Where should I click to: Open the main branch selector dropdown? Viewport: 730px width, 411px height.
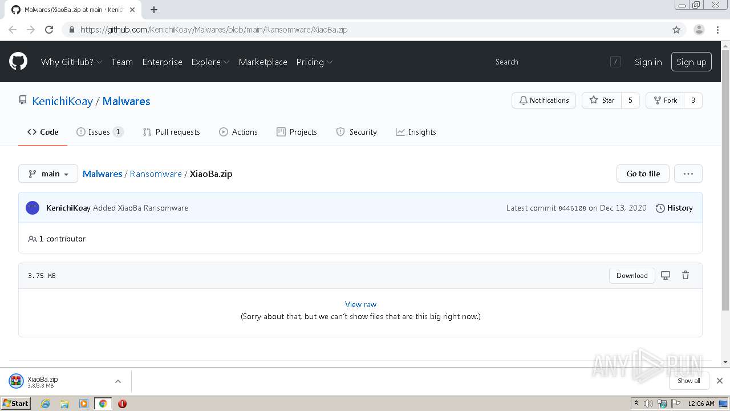48,174
